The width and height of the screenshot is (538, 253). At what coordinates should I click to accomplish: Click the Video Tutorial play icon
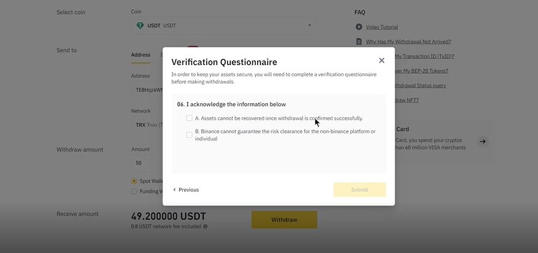359,27
